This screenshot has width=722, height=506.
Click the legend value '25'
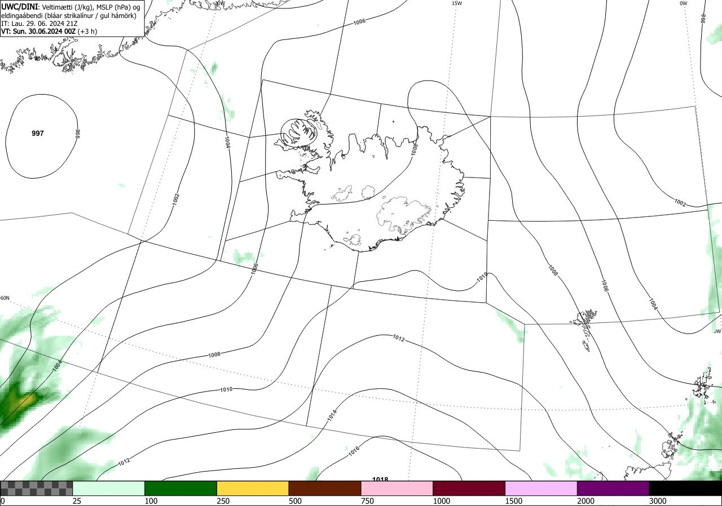77,501
